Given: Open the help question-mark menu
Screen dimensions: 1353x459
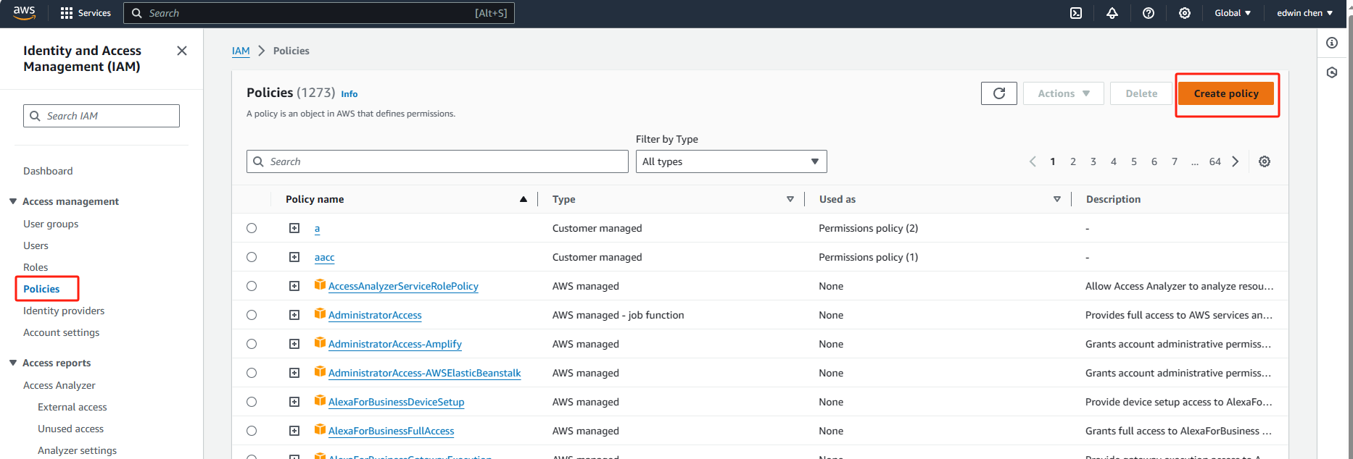Looking at the screenshot, I should 1149,13.
